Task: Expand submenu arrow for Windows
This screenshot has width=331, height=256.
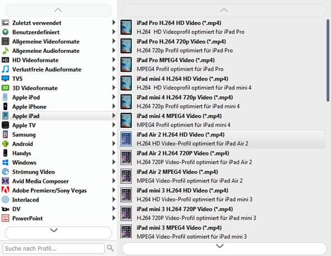Action: click(x=114, y=162)
